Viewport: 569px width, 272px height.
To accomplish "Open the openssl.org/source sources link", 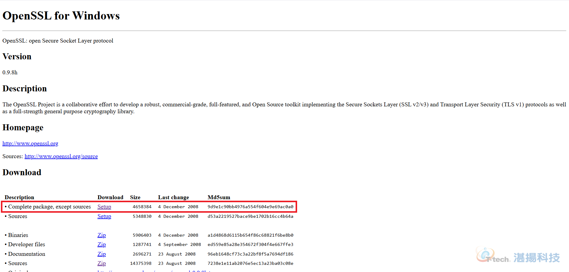I will tap(61, 156).
